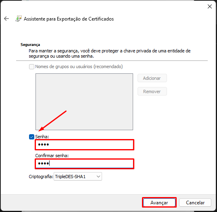Viewport: 217px width, 212px height.
Task: Click the "Nomes de grupos ou usuários (recomendado)" label
Action: (79, 67)
